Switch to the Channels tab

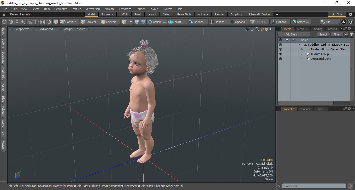pos(305,109)
